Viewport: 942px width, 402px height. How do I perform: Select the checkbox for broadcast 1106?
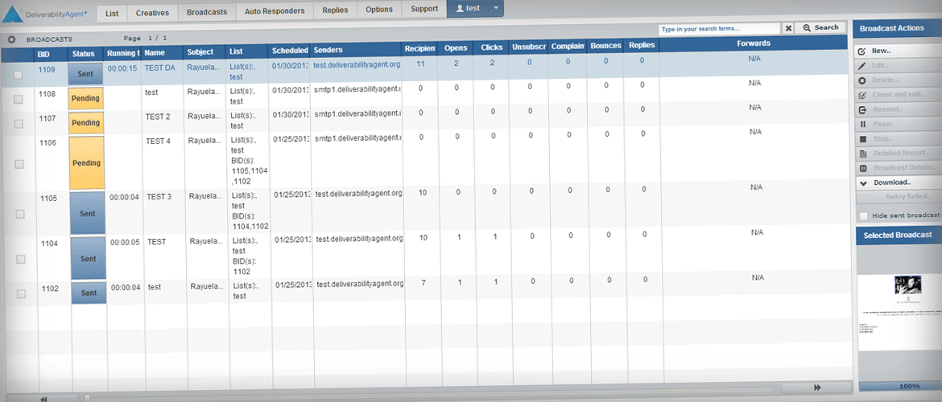[19, 164]
